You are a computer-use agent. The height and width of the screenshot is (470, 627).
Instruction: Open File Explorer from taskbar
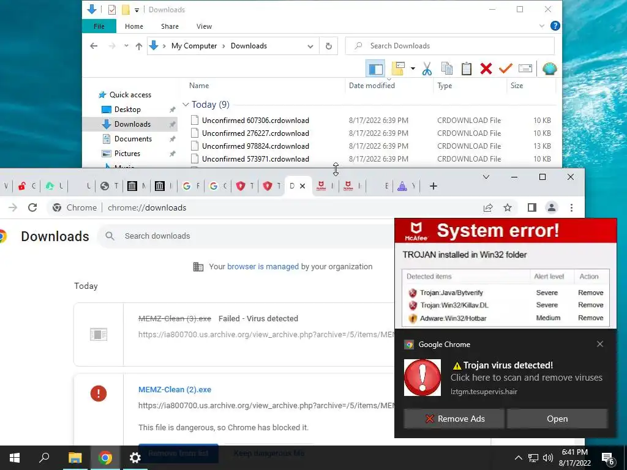click(x=75, y=458)
